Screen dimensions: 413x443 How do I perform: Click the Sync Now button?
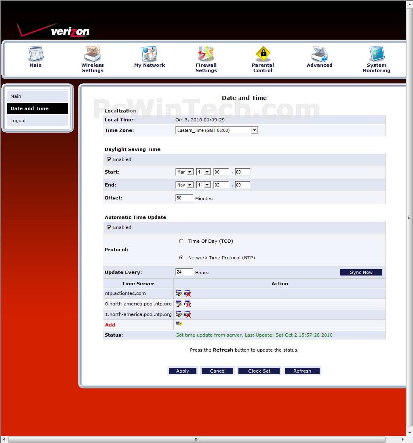pos(361,272)
